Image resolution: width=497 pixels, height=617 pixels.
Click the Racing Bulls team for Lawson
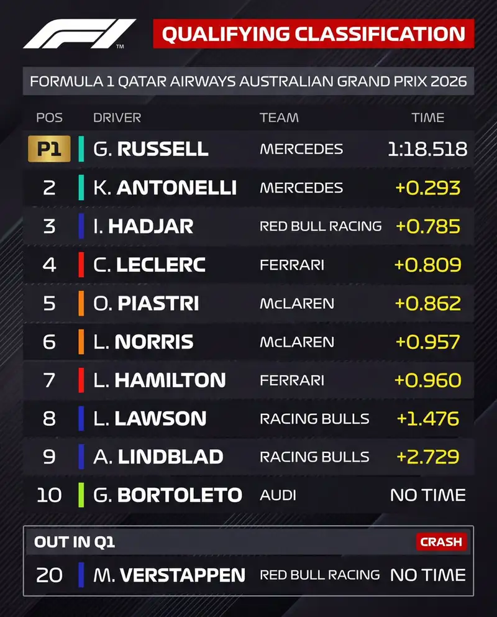pyautogui.click(x=314, y=419)
